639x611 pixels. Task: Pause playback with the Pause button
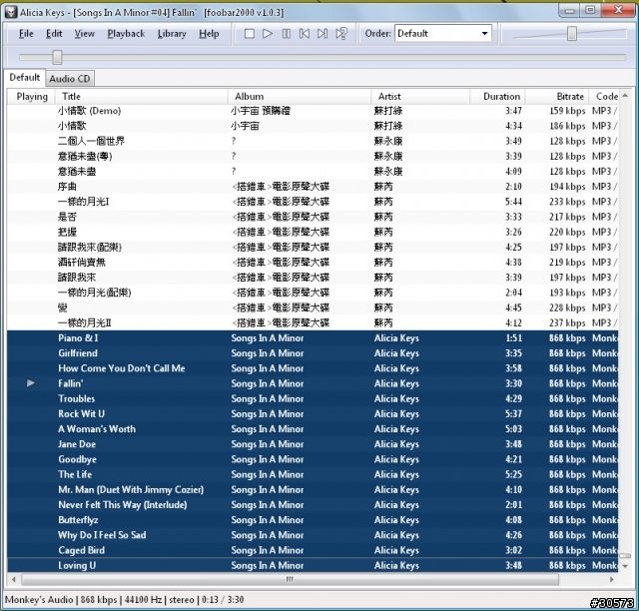287,33
